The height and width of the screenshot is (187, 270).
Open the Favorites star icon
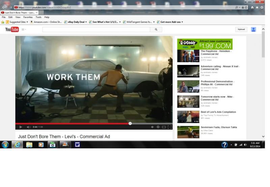257,7
